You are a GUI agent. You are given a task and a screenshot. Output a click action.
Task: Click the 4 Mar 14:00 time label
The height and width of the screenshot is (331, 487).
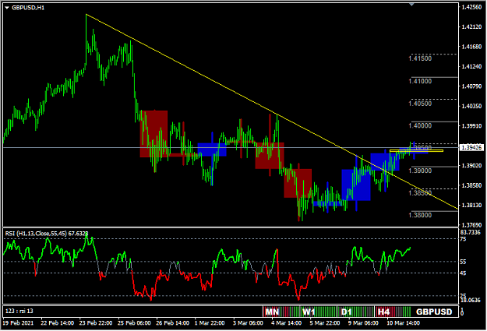[x=287, y=323]
